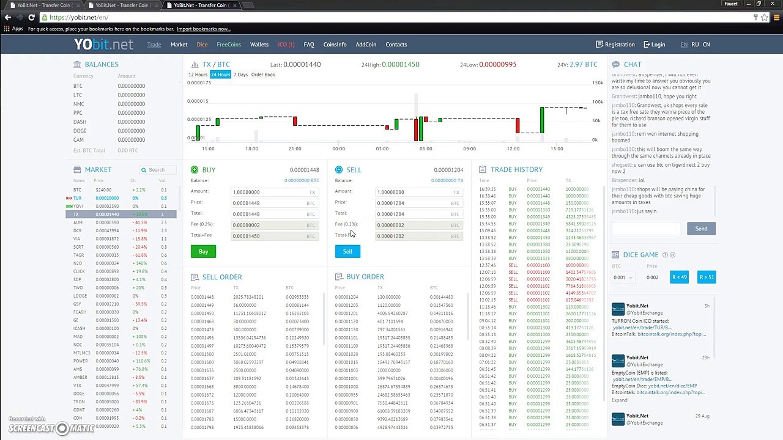Switch chart to 7 Days
783x440 pixels.
pos(240,75)
